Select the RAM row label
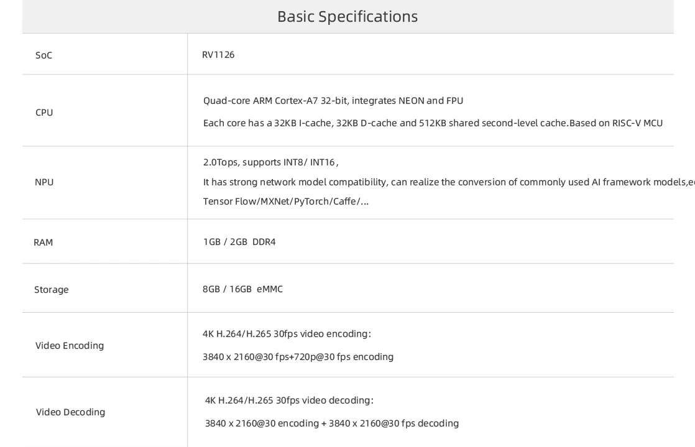Viewport: 695px width, 447px height. click(43, 242)
